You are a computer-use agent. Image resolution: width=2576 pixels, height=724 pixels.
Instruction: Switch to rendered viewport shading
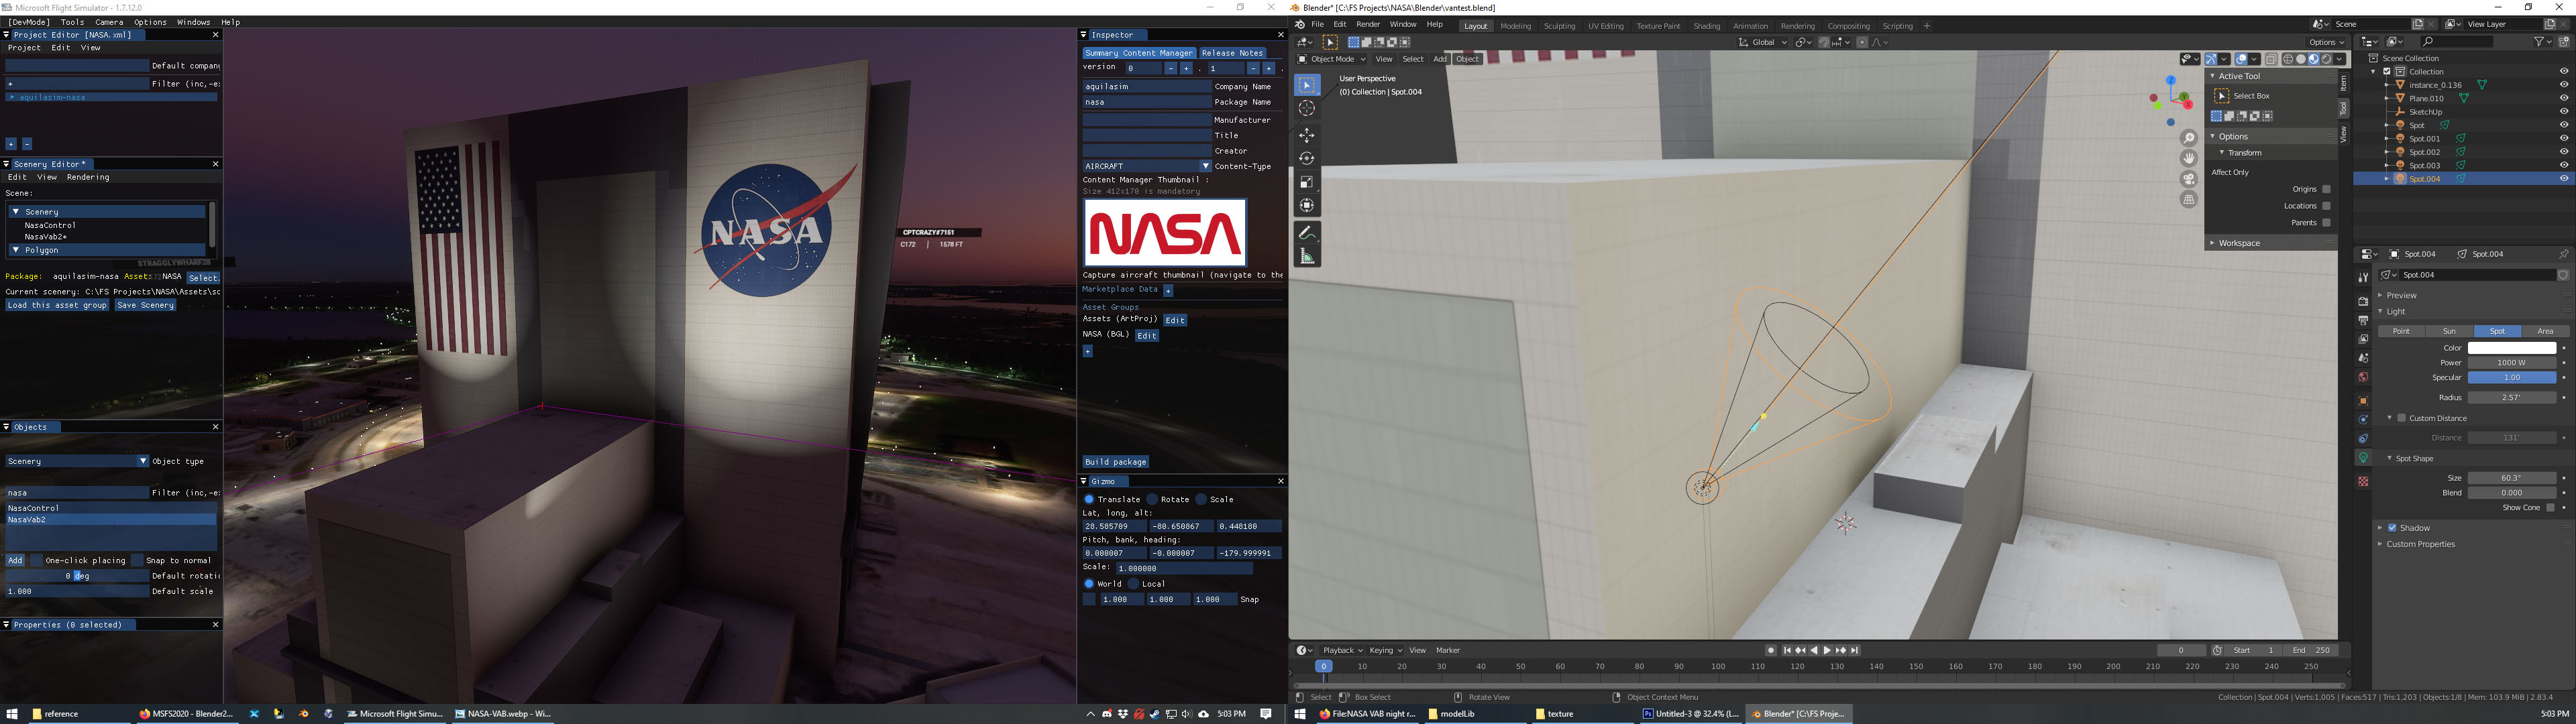tap(2326, 59)
